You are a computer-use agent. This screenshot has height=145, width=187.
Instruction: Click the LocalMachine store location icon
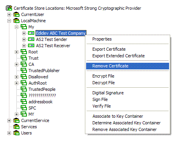(16, 21)
